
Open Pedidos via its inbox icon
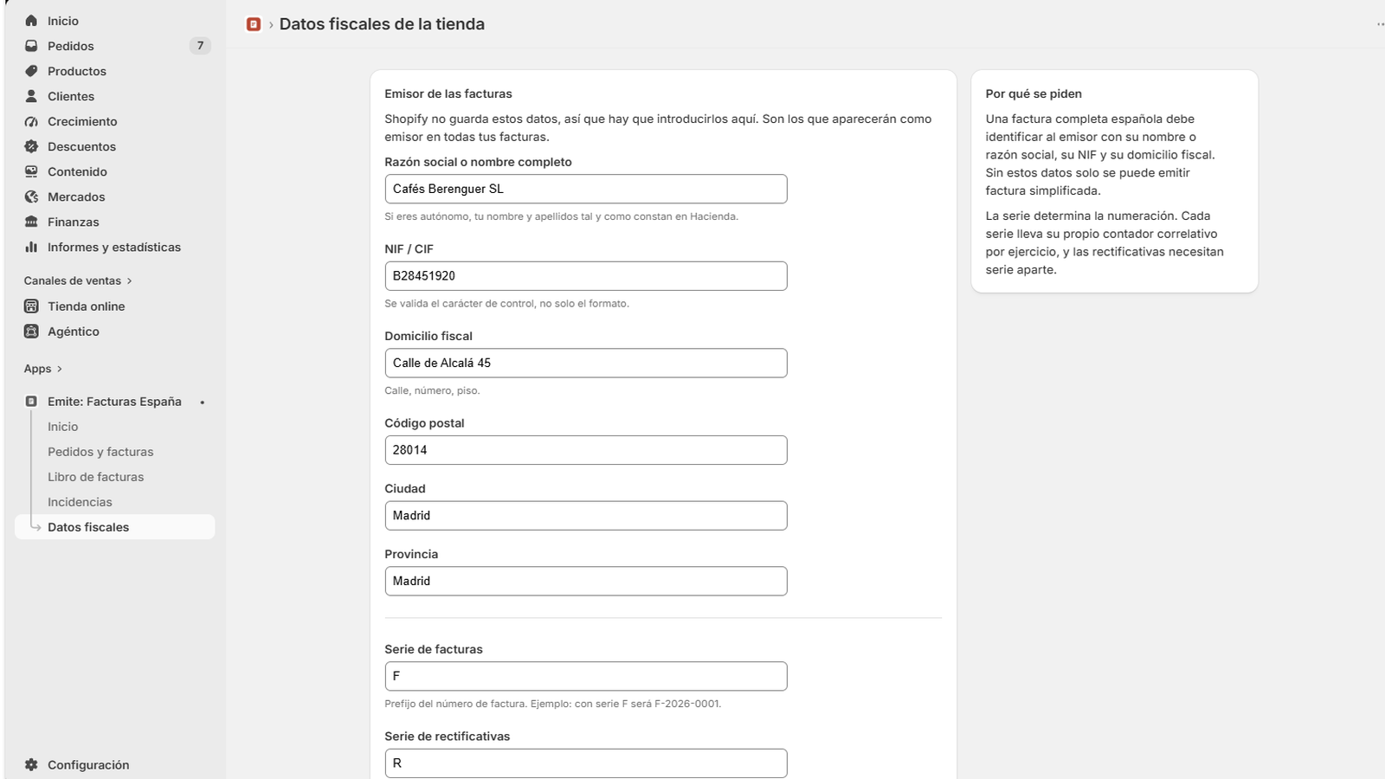31,46
